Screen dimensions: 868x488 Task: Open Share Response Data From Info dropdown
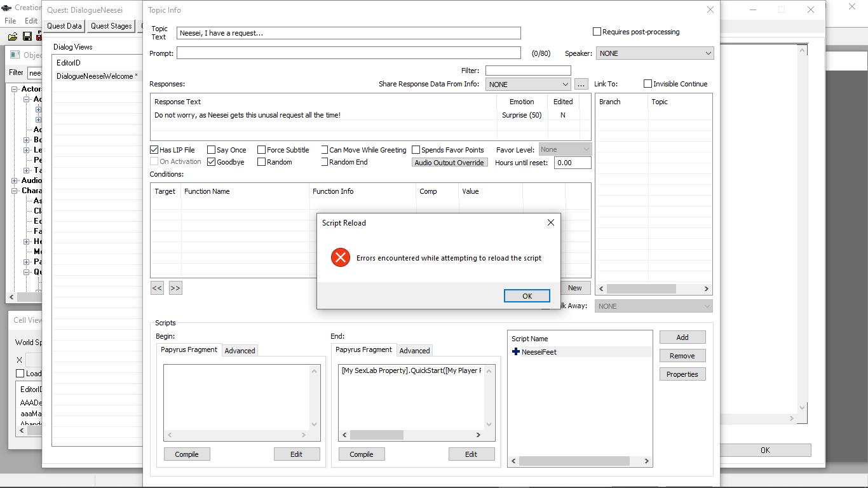point(528,85)
